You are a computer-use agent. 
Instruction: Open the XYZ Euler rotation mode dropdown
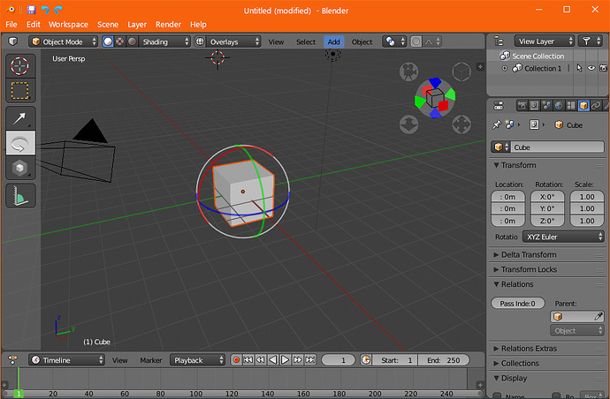coord(563,237)
